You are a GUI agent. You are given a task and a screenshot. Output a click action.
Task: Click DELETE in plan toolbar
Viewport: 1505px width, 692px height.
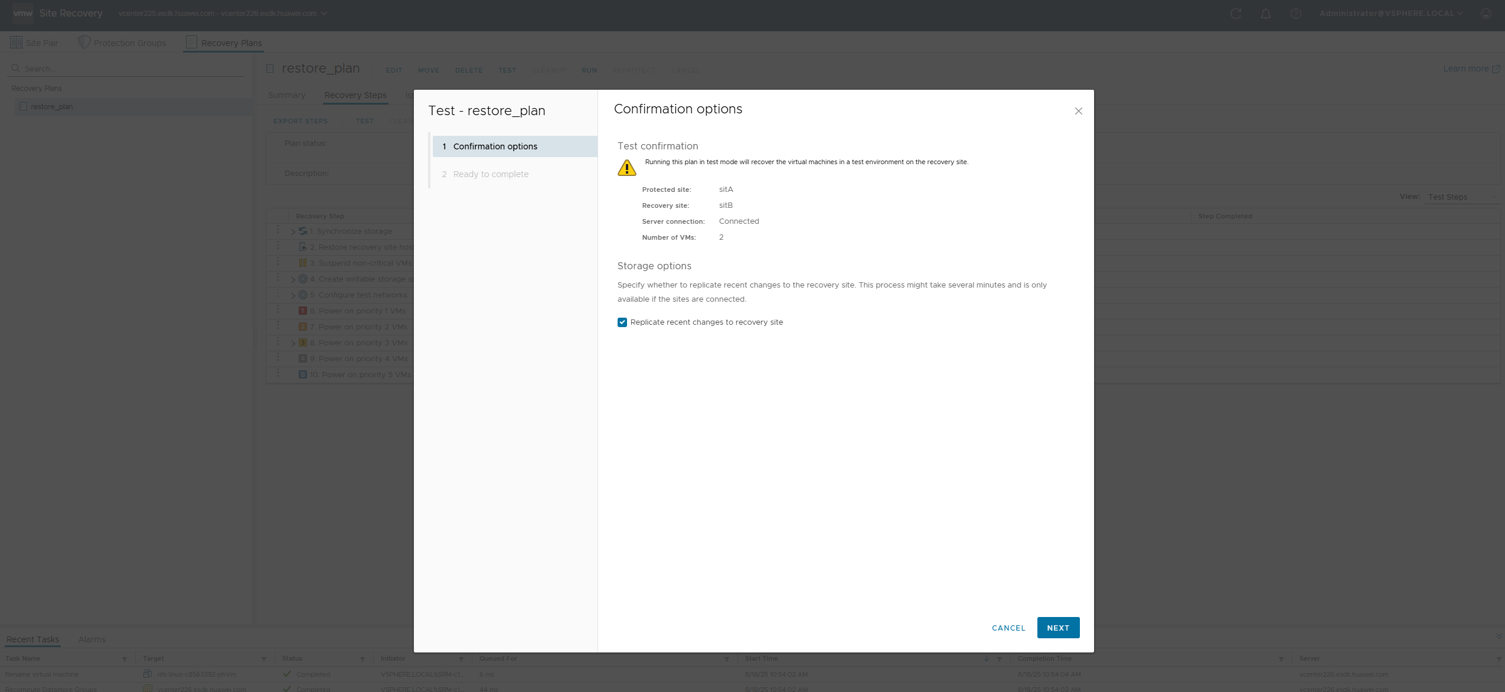pyautogui.click(x=469, y=70)
